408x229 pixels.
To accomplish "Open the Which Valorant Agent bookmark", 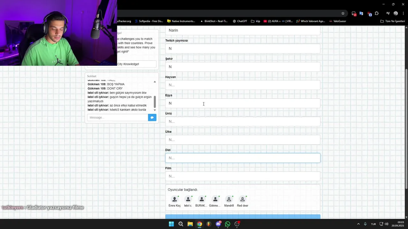I will tap(310, 21).
